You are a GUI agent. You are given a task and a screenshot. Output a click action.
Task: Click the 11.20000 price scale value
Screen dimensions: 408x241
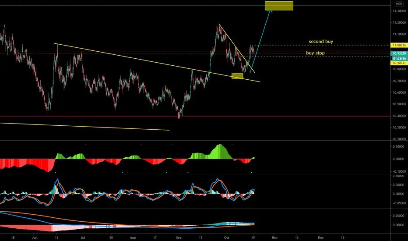399,23
